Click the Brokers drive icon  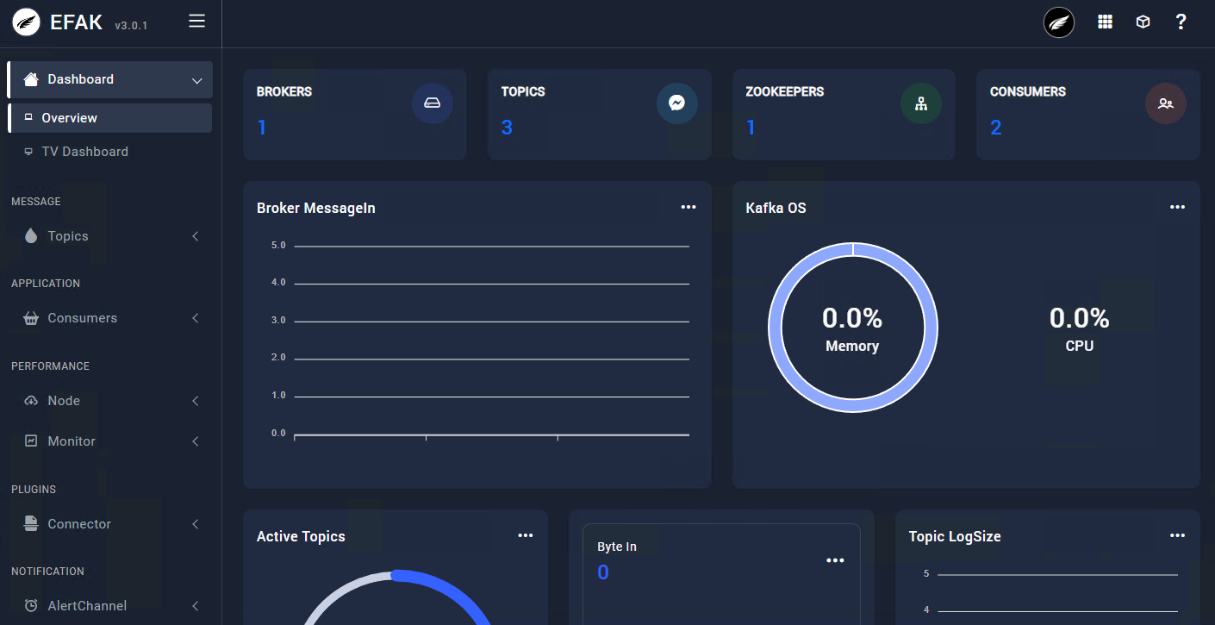point(433,103)
